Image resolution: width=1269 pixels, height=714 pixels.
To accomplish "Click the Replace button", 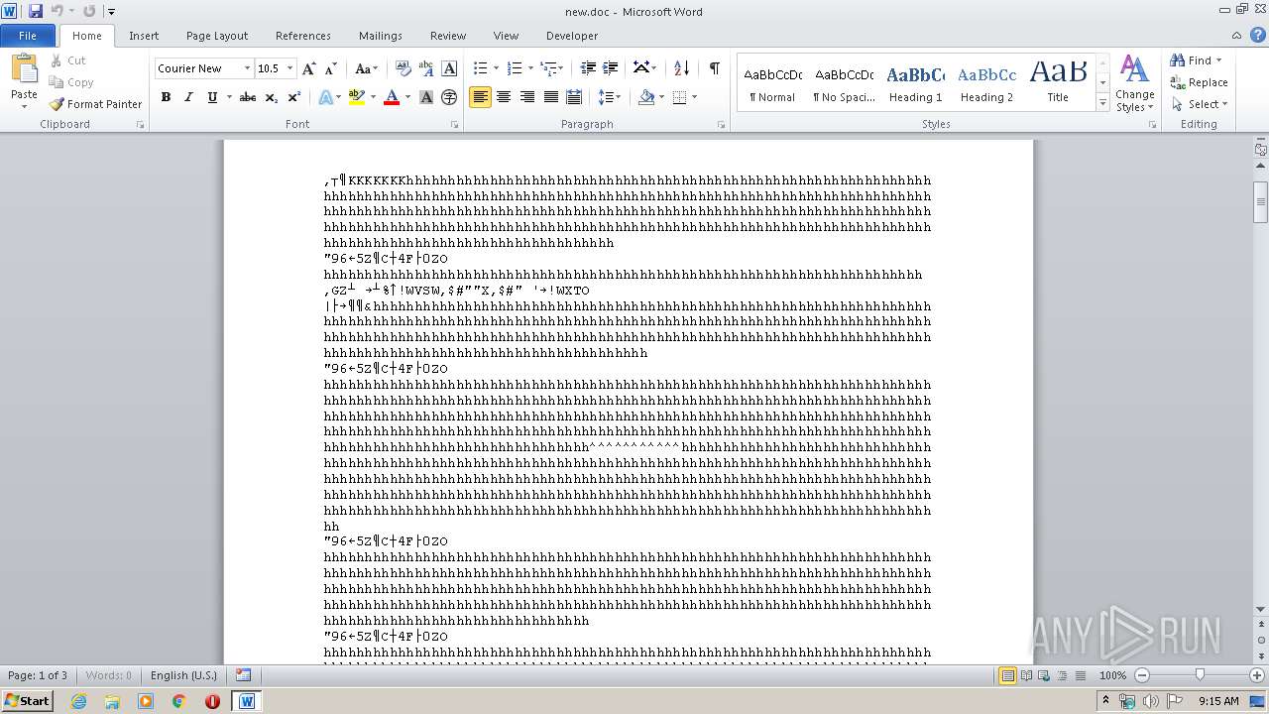I will coord(1200,82).
